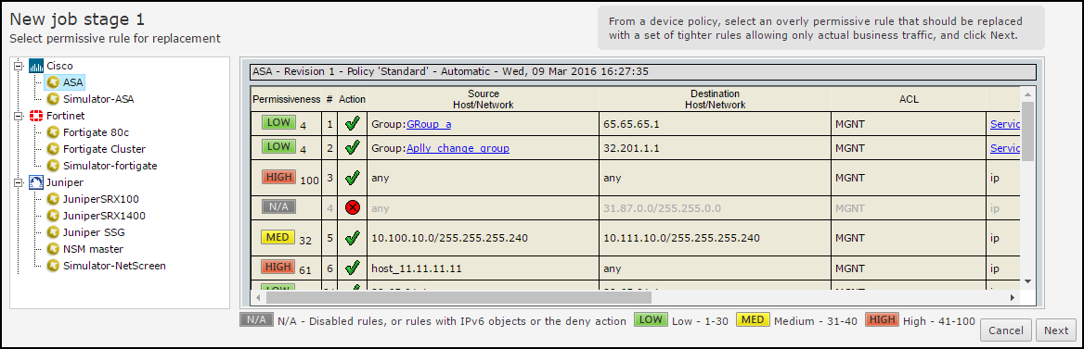Open the Aplly_change_group source link
Screen dimensions: 1084x349
[458, 147]
